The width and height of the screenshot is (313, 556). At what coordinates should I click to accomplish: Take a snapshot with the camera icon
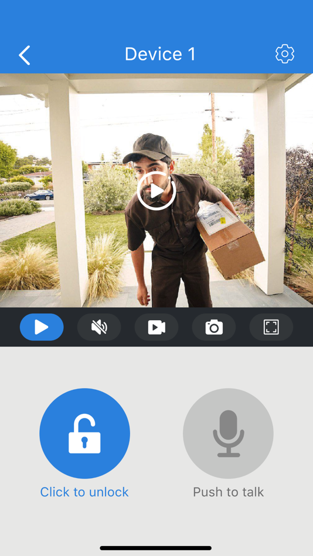click(x=214, y=327)
